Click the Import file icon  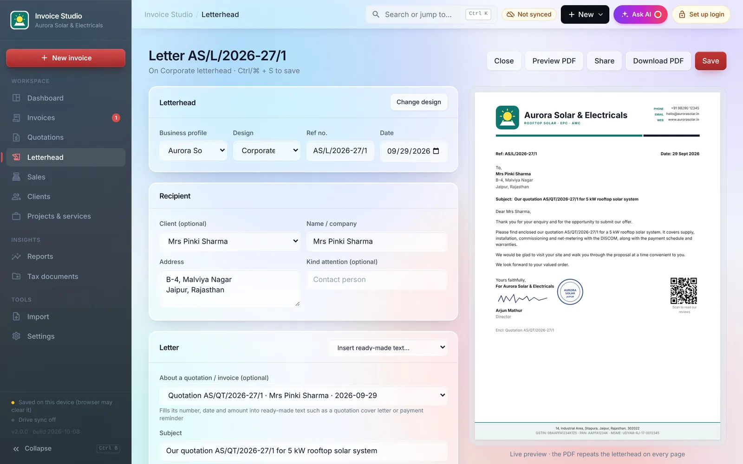pyautogui.click(x=16, y=316)
